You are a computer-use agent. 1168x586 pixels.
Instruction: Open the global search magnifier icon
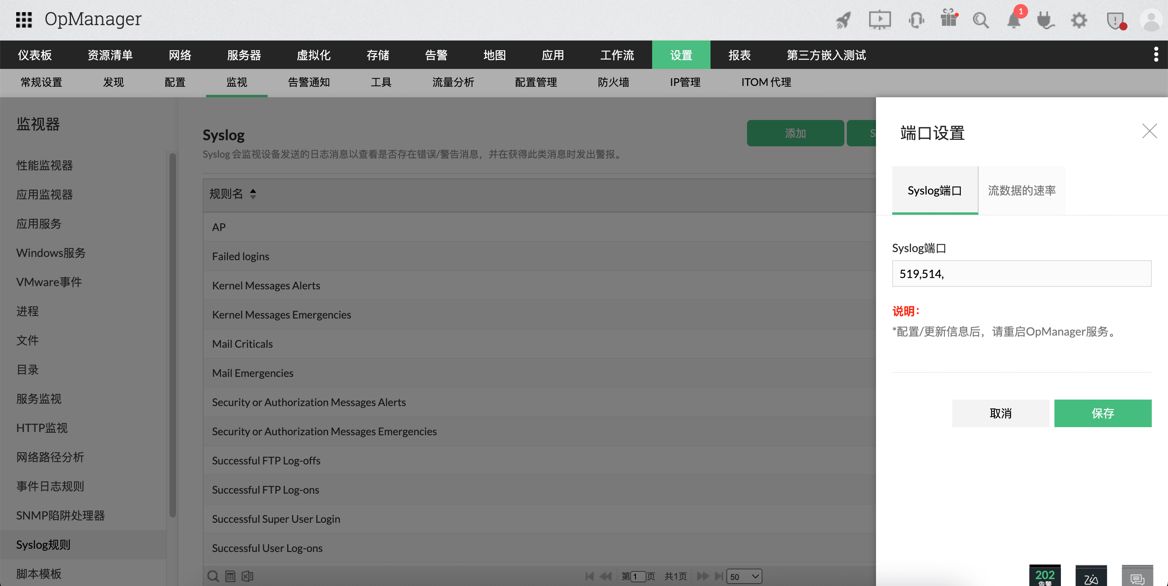coord(981,20)
